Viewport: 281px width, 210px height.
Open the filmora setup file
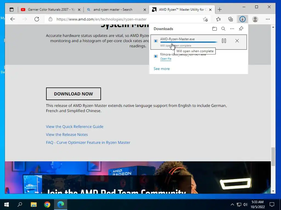point(166,59)
